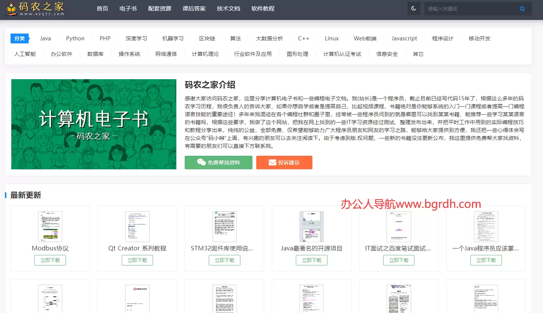Click the Java最著名的开源项目 book cover

tap(311, 226)
